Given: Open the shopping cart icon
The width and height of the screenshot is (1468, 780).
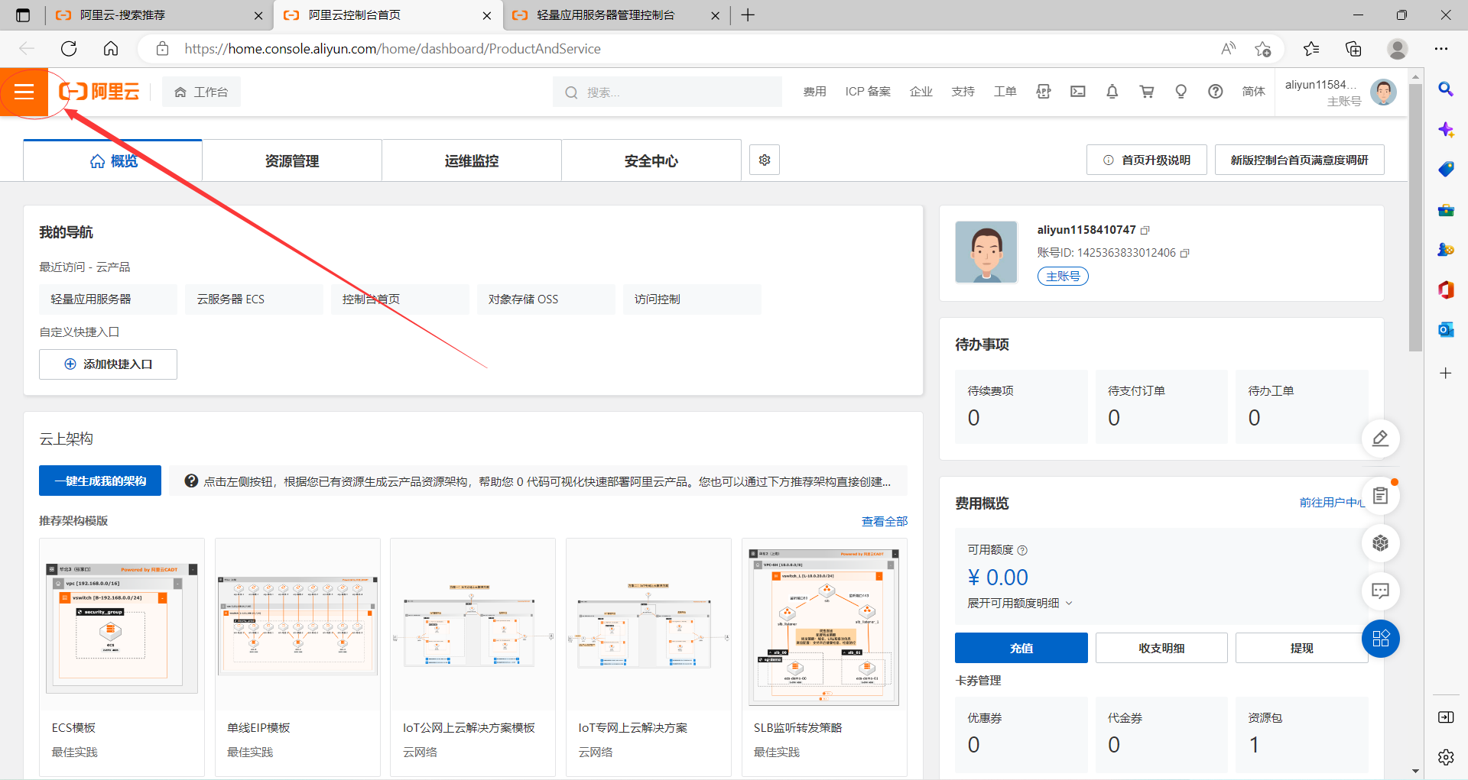Looking at the screenshot, I should click(1147, 92).
